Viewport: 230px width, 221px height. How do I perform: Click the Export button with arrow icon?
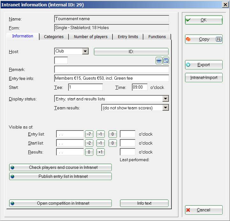(204, 65)
